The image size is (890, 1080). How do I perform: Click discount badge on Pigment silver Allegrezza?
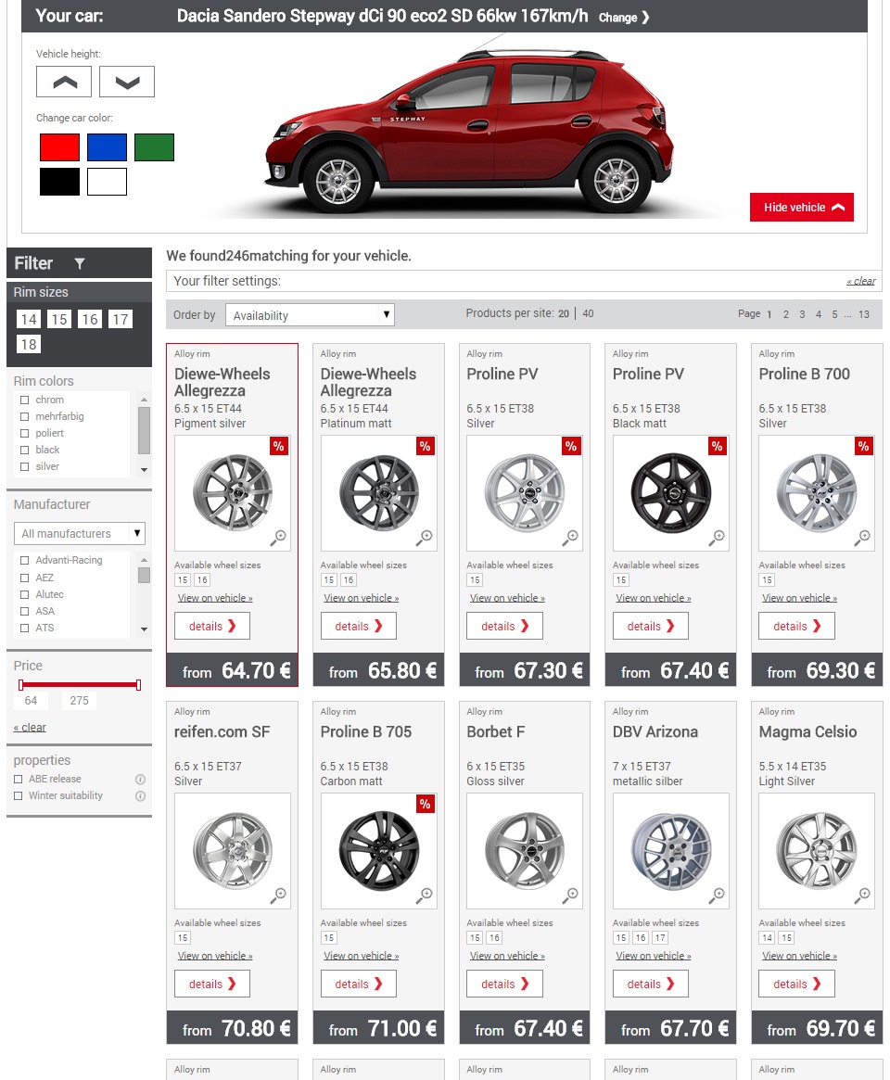278,446
